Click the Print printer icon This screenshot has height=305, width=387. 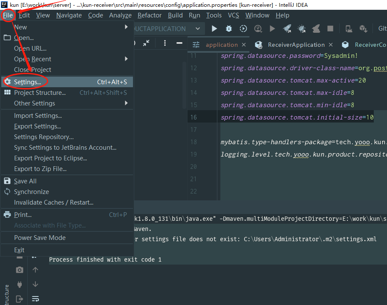tap(7, 214)
